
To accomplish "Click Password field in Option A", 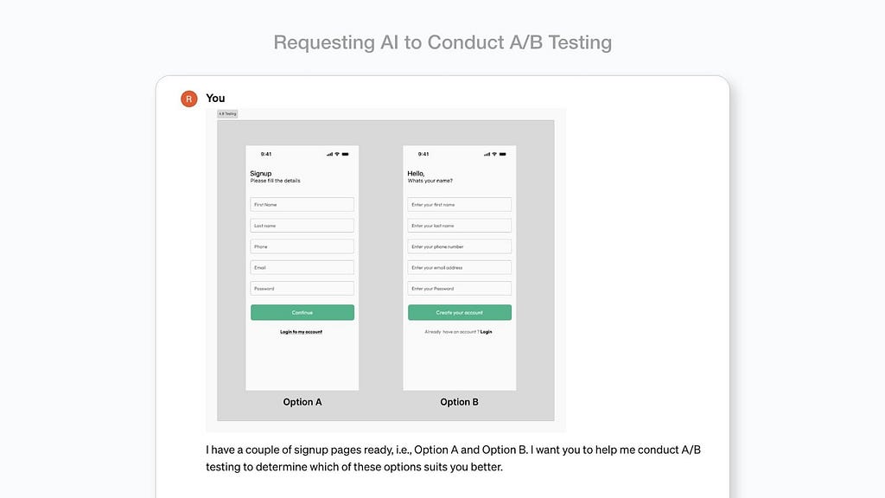I will point(302,288).
